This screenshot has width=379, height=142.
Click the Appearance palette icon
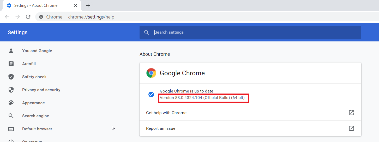(x=11, y=103)
